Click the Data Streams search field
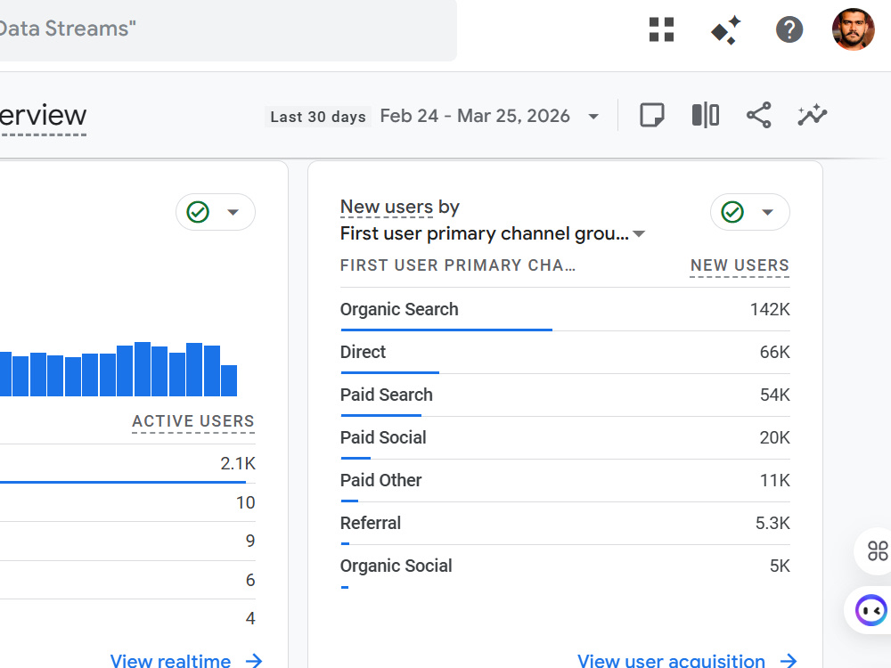 point(227,29)
